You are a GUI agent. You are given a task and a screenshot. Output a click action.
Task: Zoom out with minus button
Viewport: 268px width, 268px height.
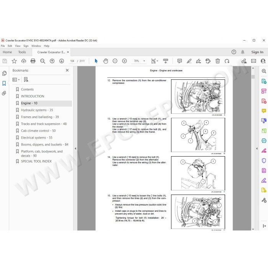click(115, 61)
